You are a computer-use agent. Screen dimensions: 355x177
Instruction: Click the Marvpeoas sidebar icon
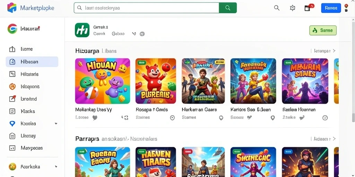12,148
